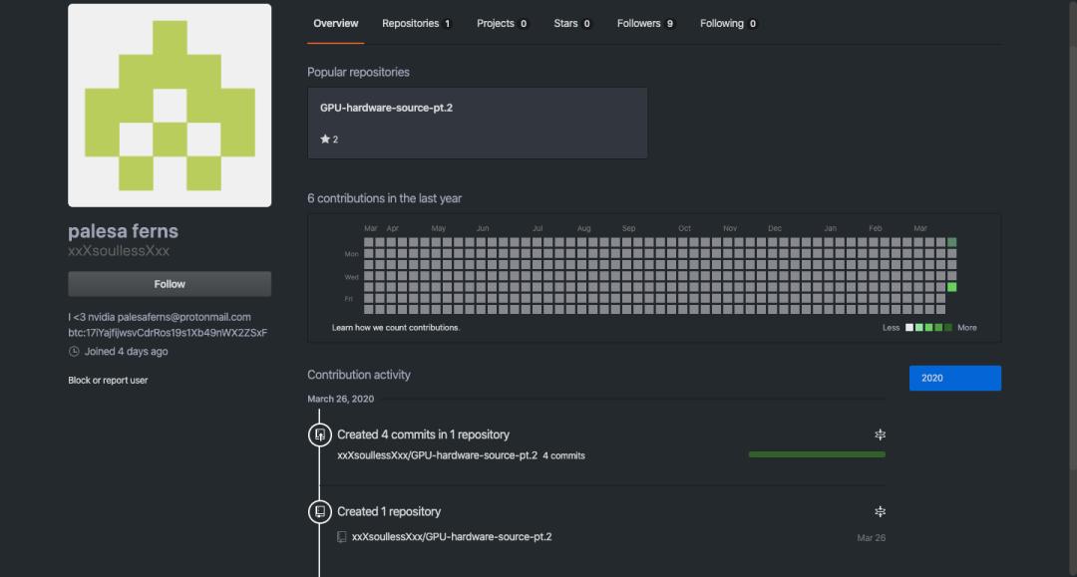The width and height of the screenshot is (1077, 577).
Task: Collapse the 'Created 4 commits' activity section
Action: click(x=880, y=434)
